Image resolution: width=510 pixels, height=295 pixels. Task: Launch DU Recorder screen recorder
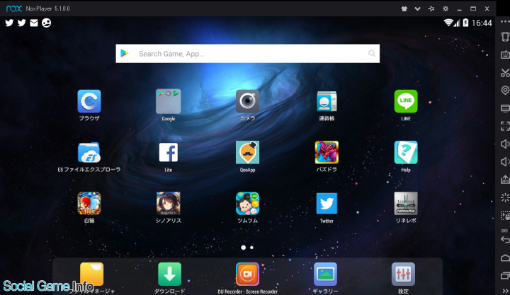[247, 274]
